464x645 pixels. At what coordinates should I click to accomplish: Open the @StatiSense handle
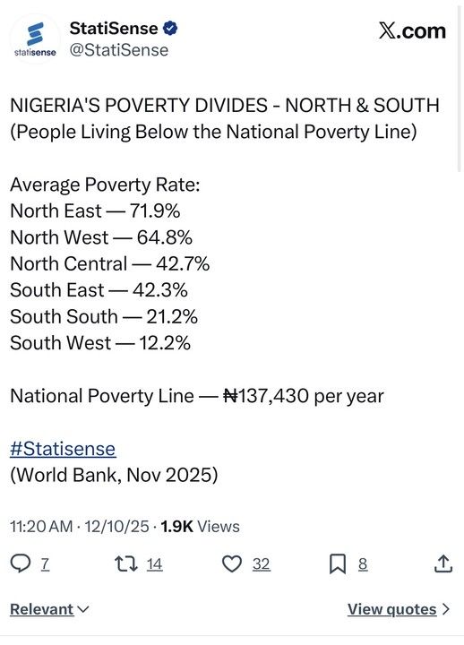(x=119, y=50)
